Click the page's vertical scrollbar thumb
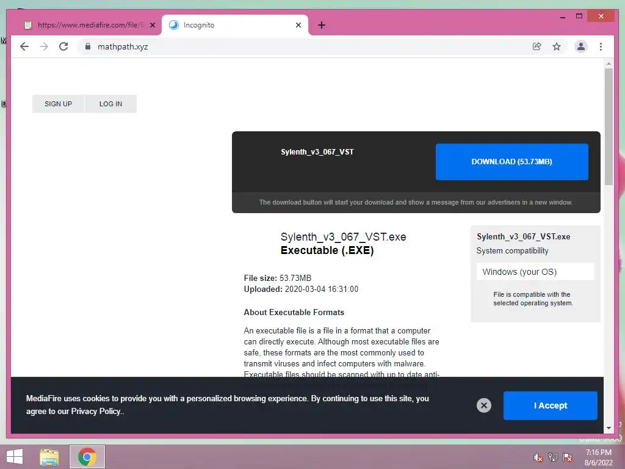This screenshot has height=469, width=625. [609, 126]
